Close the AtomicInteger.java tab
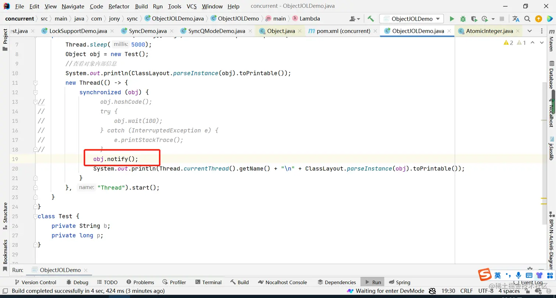 [518, 31]
